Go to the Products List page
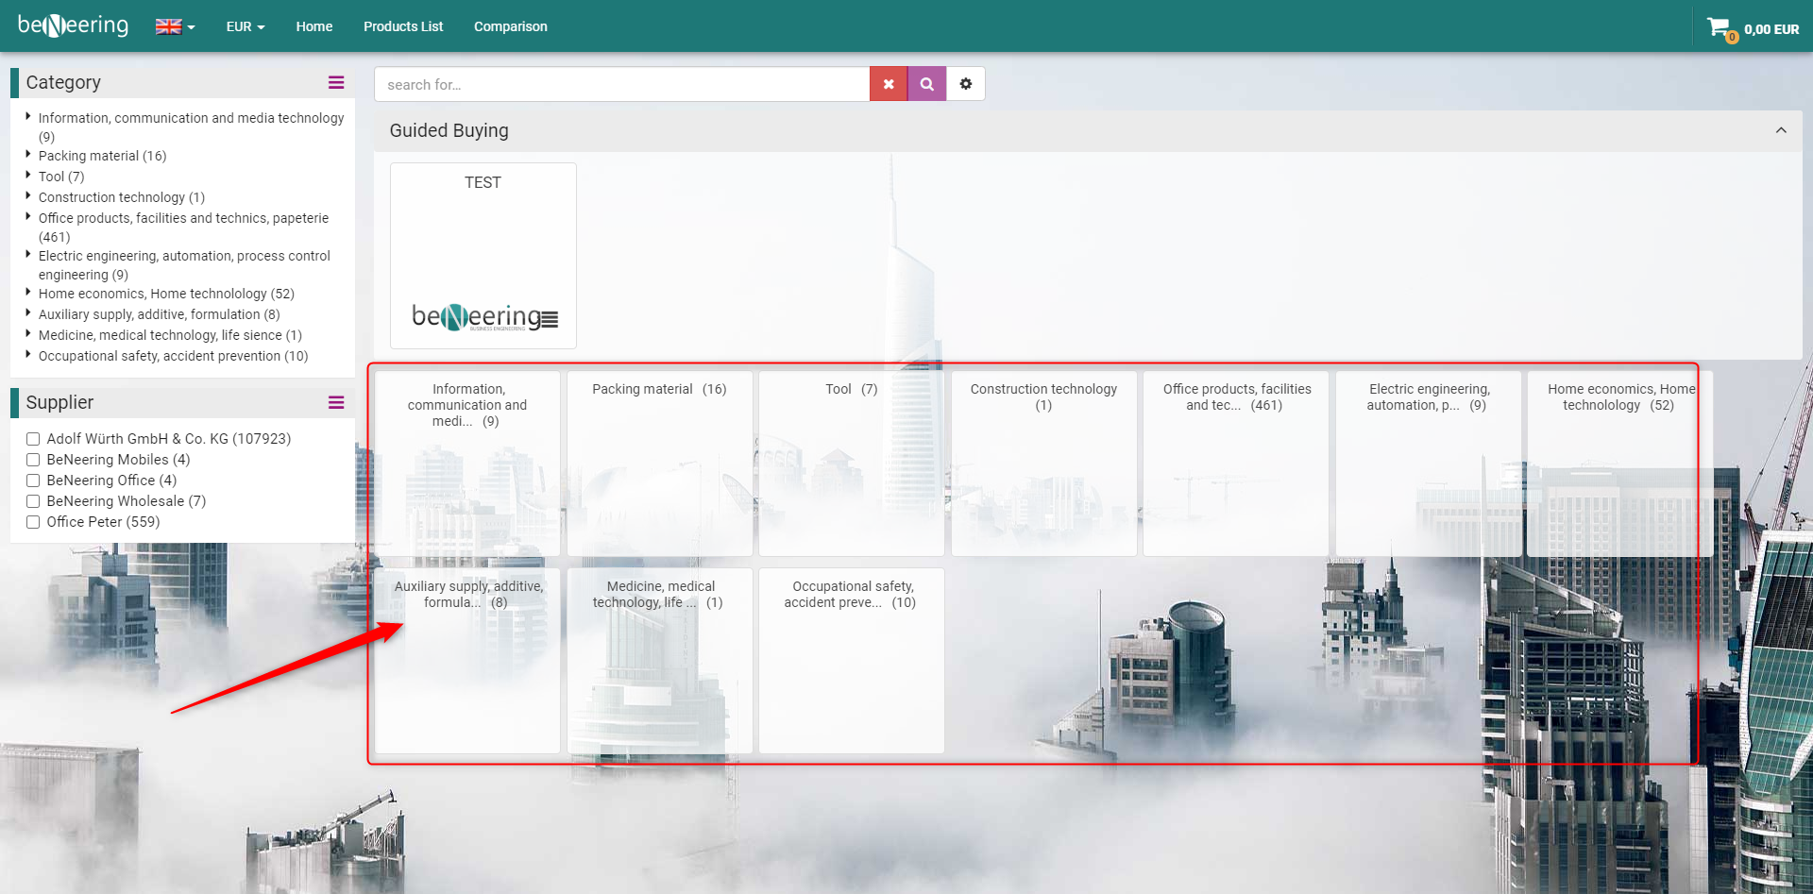Image resolution: width=1813 pixels, height=894 pixels. (x=402, y=26)
